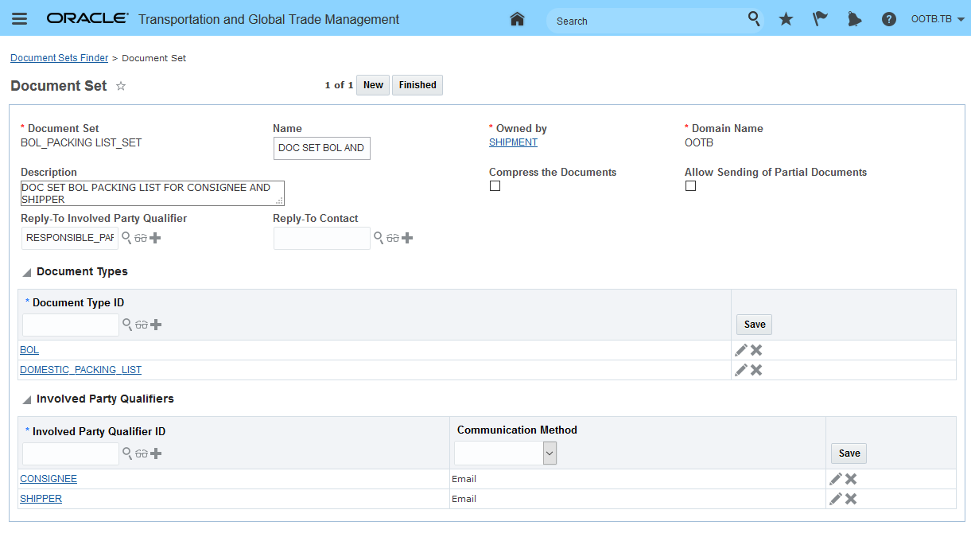This screenshot has width=971, height=541.
Task: Edit the BOL document type row
Action: [741, 350]
